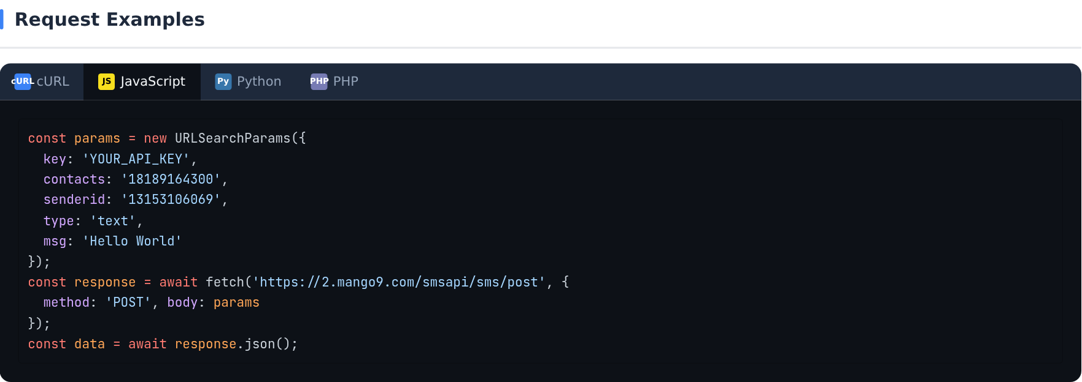This screenshot has height=382, width=1082.
Task: Click the yellow JS badge icon
Action: pyautogui.click(x=106, y=81)
